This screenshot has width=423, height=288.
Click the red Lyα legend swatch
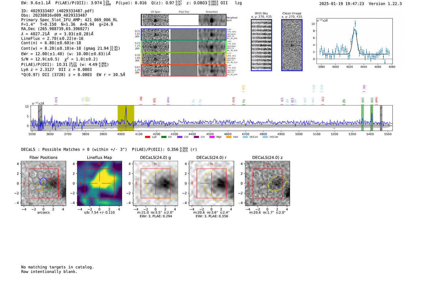[x=147, y=137]
